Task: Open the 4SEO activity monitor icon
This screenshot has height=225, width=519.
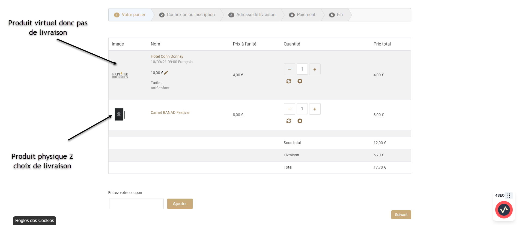Action: 504,210
